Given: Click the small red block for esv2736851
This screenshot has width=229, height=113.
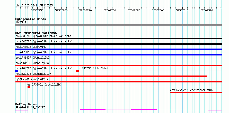Looking at the screenshot, I should 29,87.
